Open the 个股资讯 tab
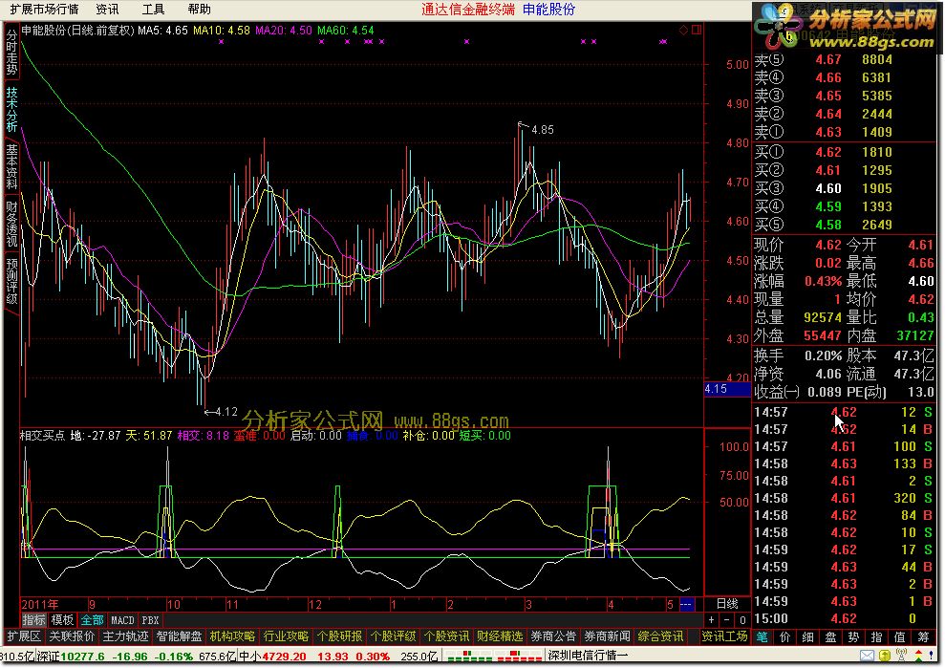 point(446,636)
